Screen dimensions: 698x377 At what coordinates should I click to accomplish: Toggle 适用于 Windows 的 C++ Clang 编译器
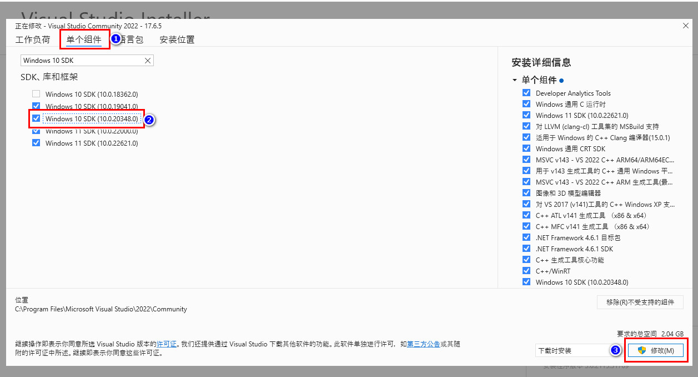(526, 137)
